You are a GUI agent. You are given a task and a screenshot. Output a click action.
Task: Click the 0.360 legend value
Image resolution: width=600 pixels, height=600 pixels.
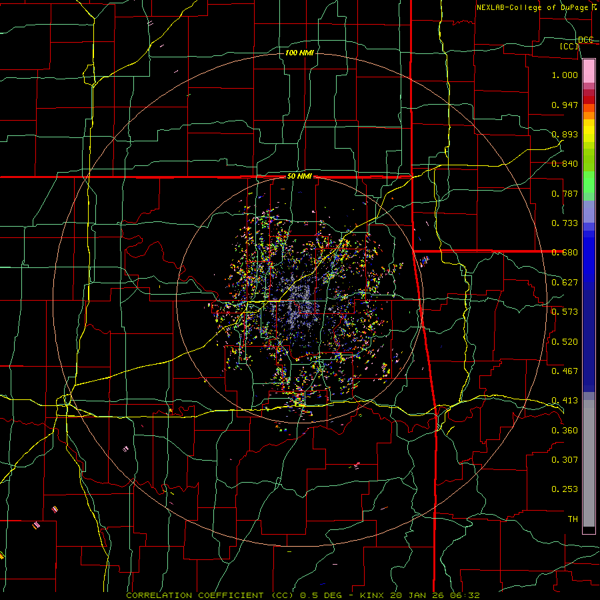(565, 431)
